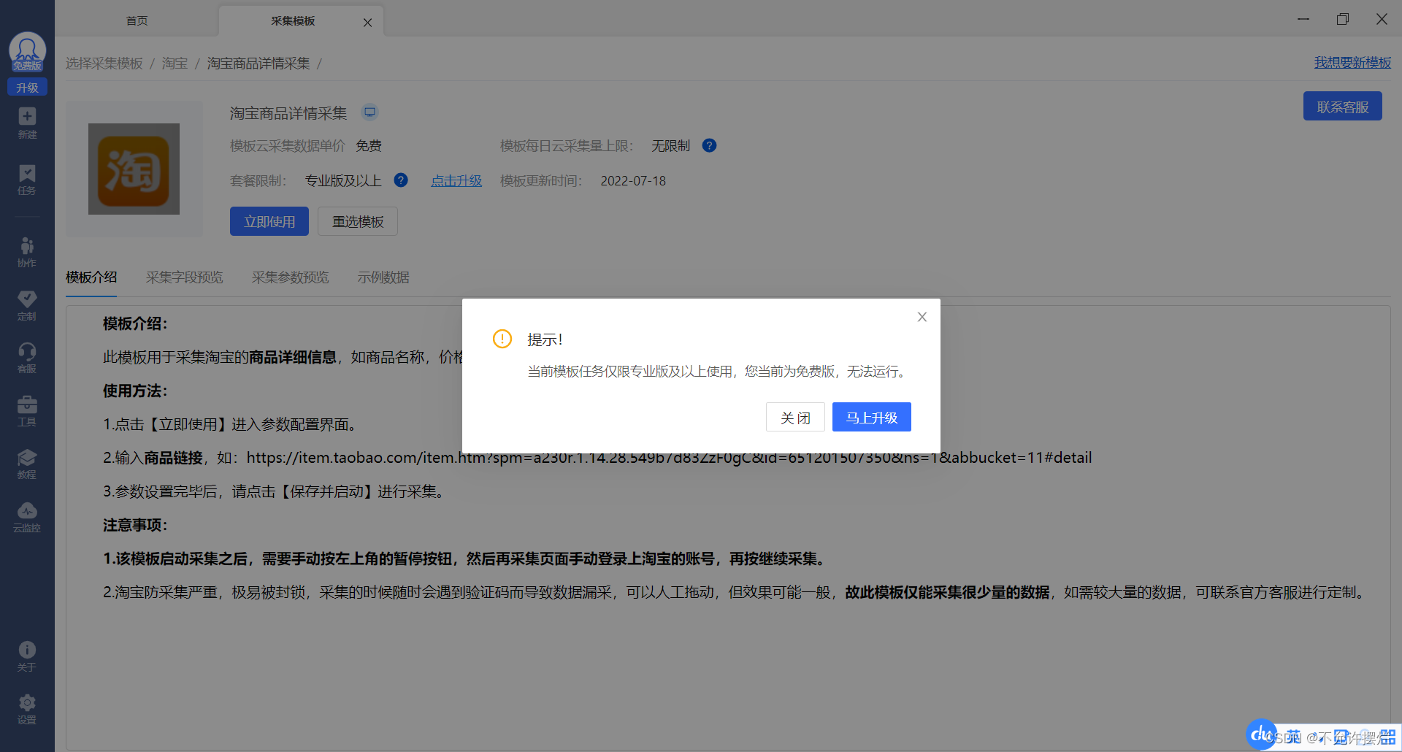Open the 我想要新模板 link
1402x752 pixels.
1352,63
